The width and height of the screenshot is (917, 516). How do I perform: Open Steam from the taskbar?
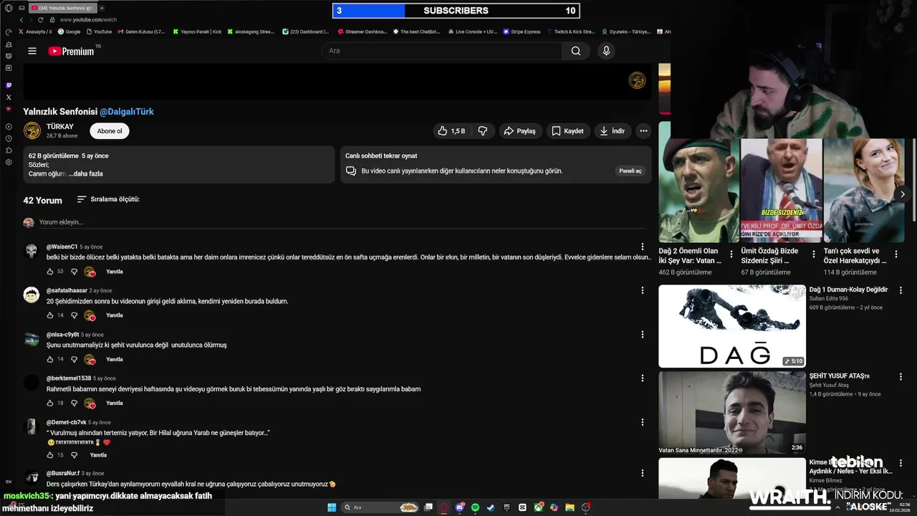(x=491, y=507)
